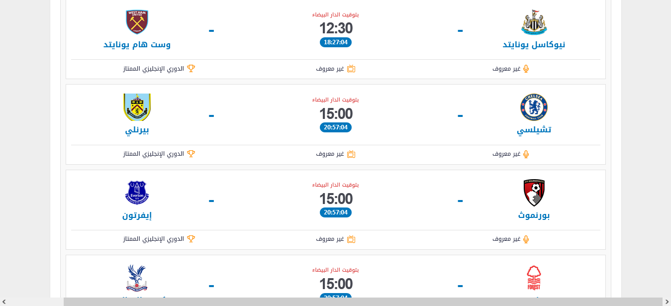Viewport: 671px width, 306px height.
Task: Select the بيرنلي team name link
Action: (137, 130)
